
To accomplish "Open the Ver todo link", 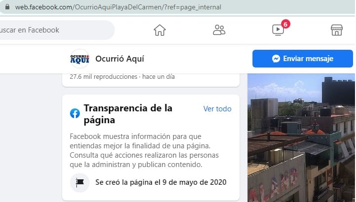I will [217, 109].
